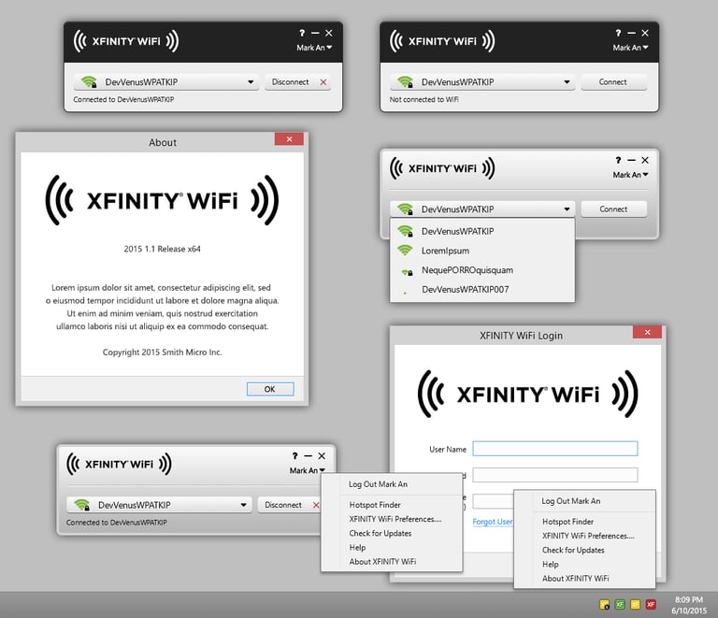Image resolution: width=718 pixels, height=618 pixels.
Task: Click the locked WiFi signal icon in dark connected window
Action: pos(89,82)
